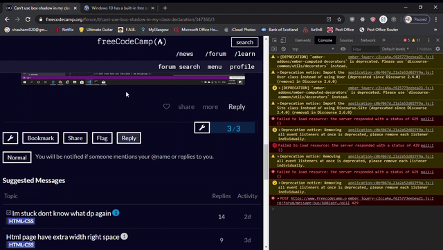The height and width of the screenshot is (250, 443).
Task: Click the 'more' action on the post
Action: point(210,107)
